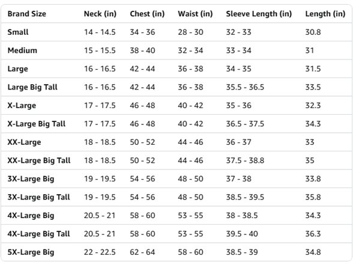Select the Medium size row label
The width and height of the screenshot is (353, 265).
pos(22,50)
